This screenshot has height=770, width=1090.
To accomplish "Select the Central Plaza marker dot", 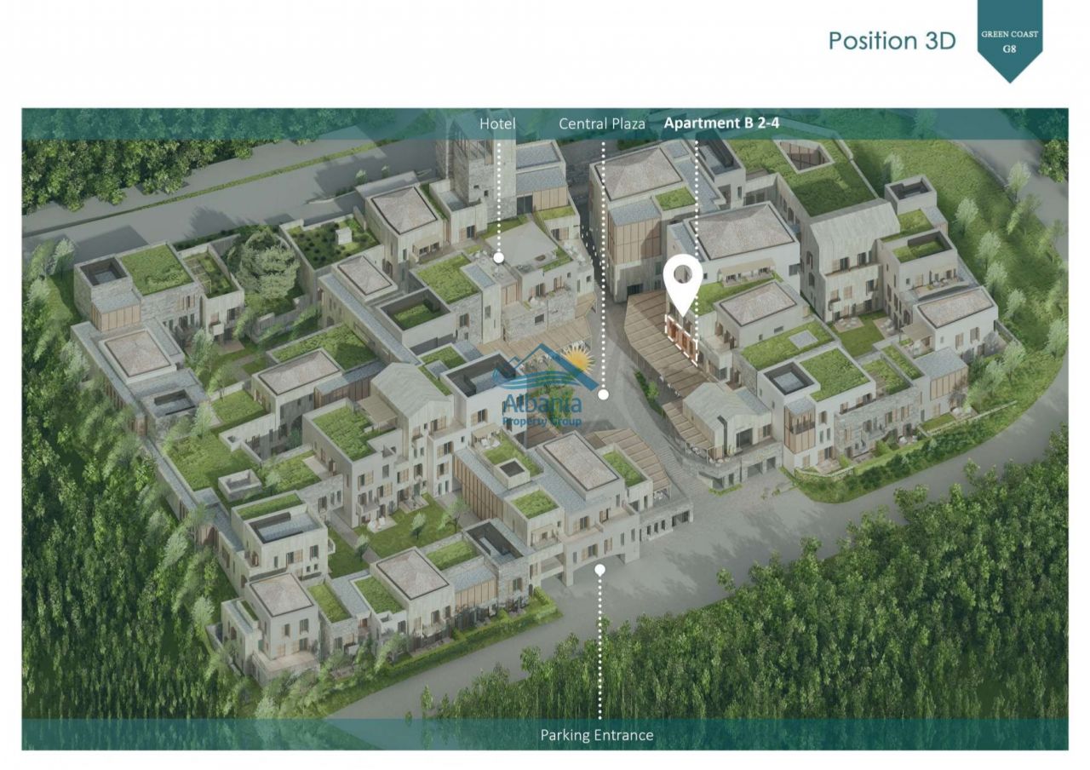I will click(x=603, y=394).
